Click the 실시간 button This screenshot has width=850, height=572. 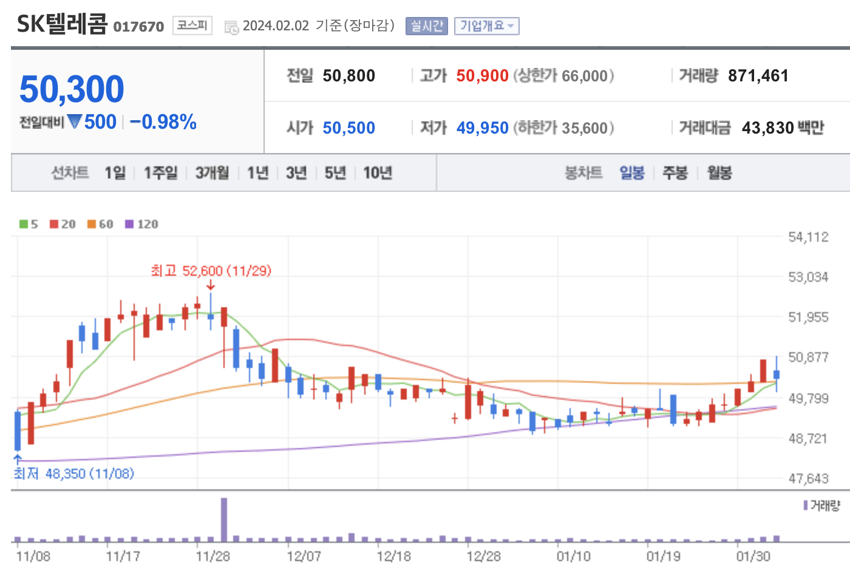click(426, 26)
